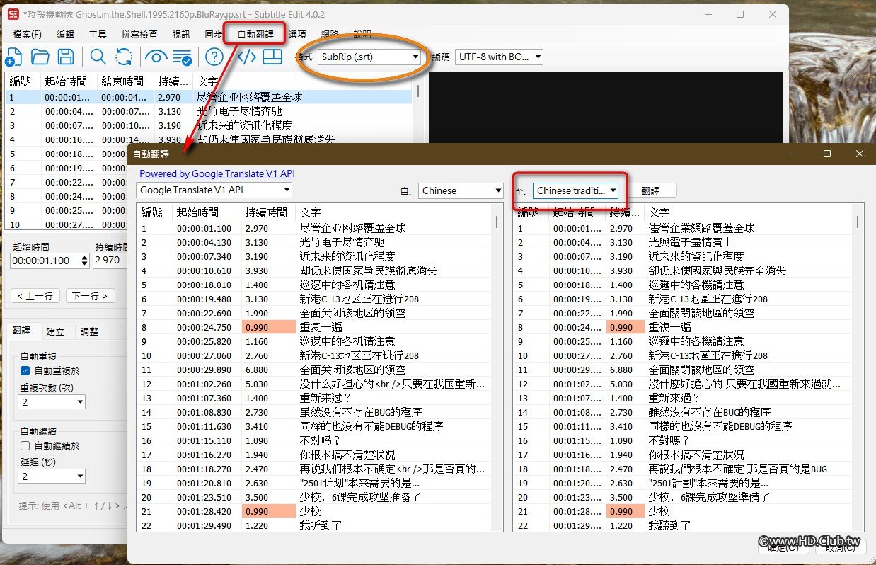Select translated row 光與電子盡情賓士
Screen dimensions: 876x565
pos(684,242)
